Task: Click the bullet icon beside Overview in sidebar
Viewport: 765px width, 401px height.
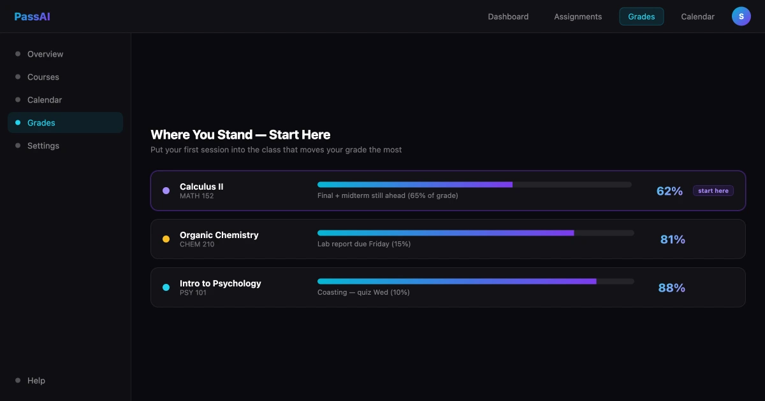Action: [18, 54]
